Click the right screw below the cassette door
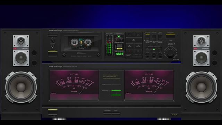Image resolution: width=222 pixels, height=125 pixels. [x=98, y=54]
